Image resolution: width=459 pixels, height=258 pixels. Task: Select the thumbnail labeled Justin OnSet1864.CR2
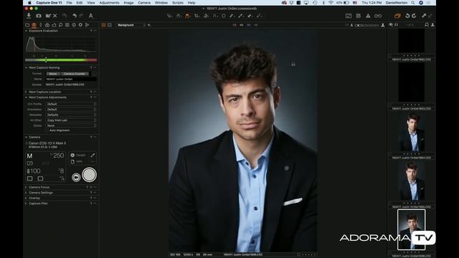(412, 132)
